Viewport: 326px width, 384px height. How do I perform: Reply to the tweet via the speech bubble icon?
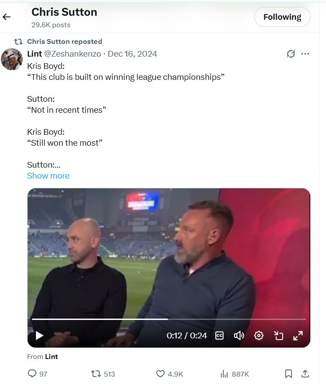coord(33,374)
